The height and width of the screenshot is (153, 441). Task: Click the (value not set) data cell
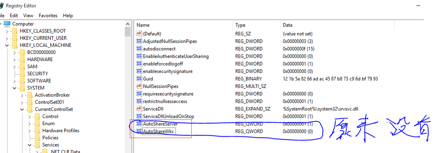point(297,34)
